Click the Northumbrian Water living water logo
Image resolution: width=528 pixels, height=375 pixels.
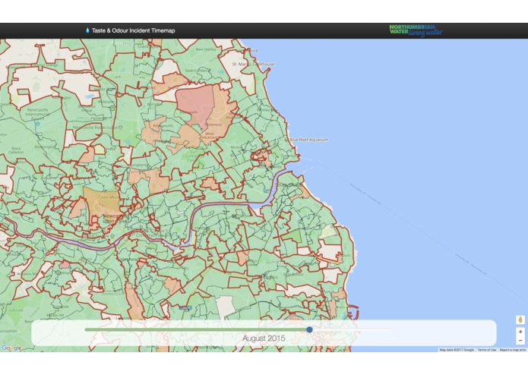click(x=416, y=30)
